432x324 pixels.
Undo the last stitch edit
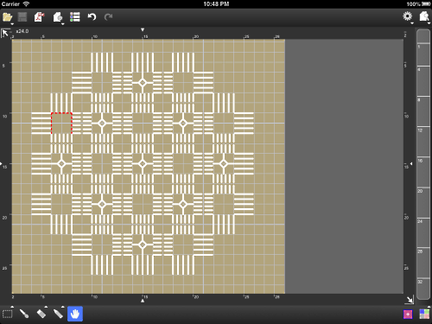click(x=92, y=17)
